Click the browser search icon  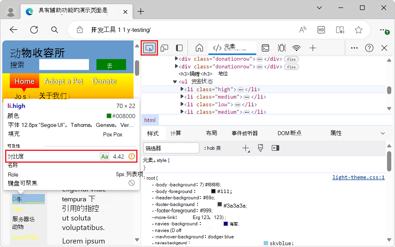click(x=55, y=30)
